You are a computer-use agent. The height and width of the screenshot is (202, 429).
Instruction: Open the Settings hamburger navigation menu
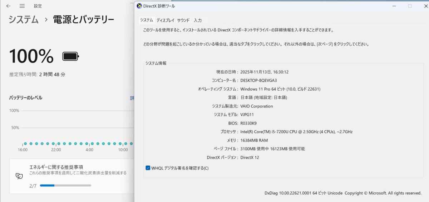coord(22,6)
